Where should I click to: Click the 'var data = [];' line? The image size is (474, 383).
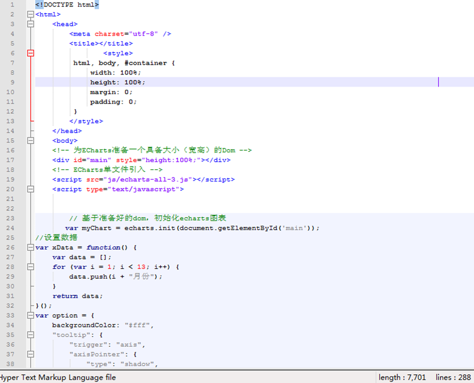(82, 257)
